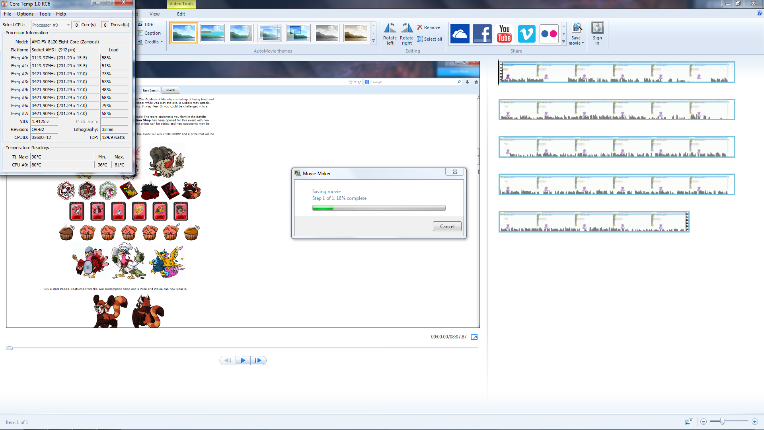Open Video Tools contextual tab
This screenshot has height=430, width=764.
coord(181,4)
